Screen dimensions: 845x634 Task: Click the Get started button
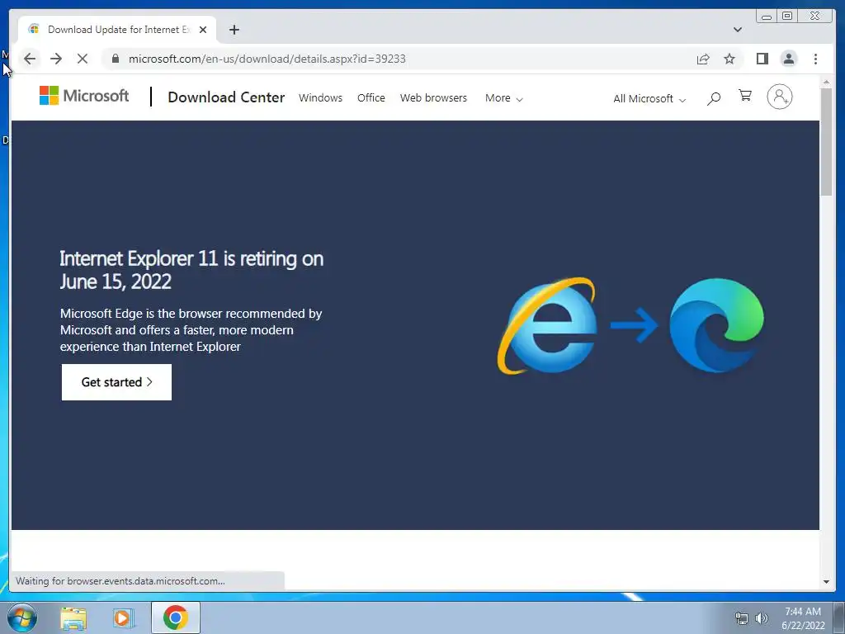click(x=116, y=382)
